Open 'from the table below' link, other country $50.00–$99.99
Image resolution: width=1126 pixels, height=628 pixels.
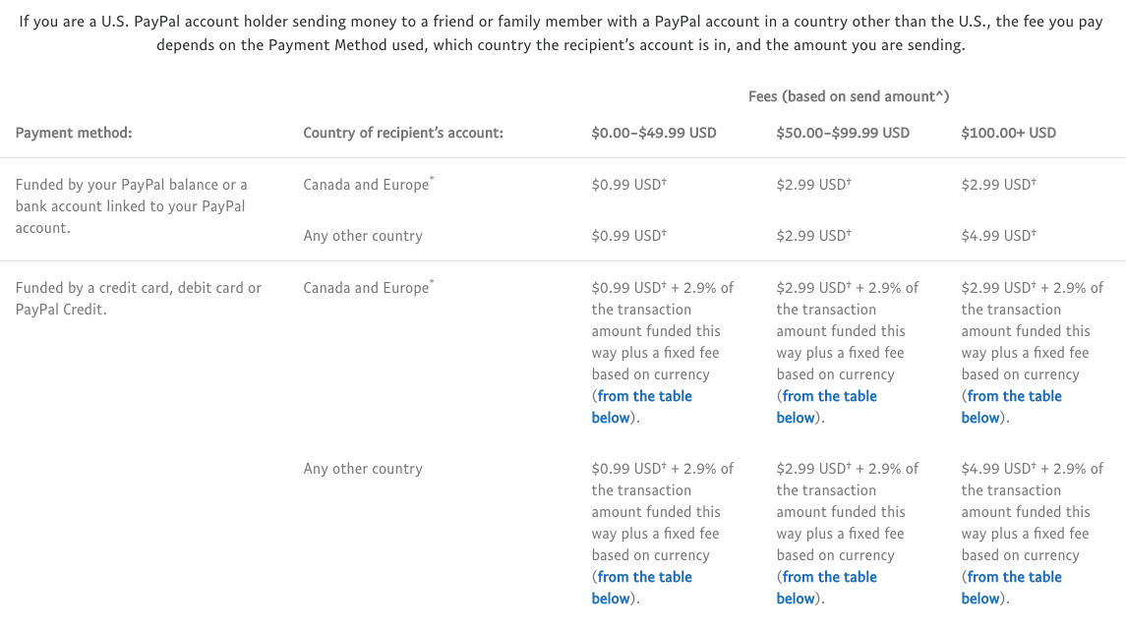click(x=826, y=588)
